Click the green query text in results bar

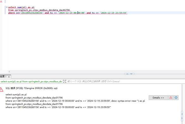click(31, 81)
